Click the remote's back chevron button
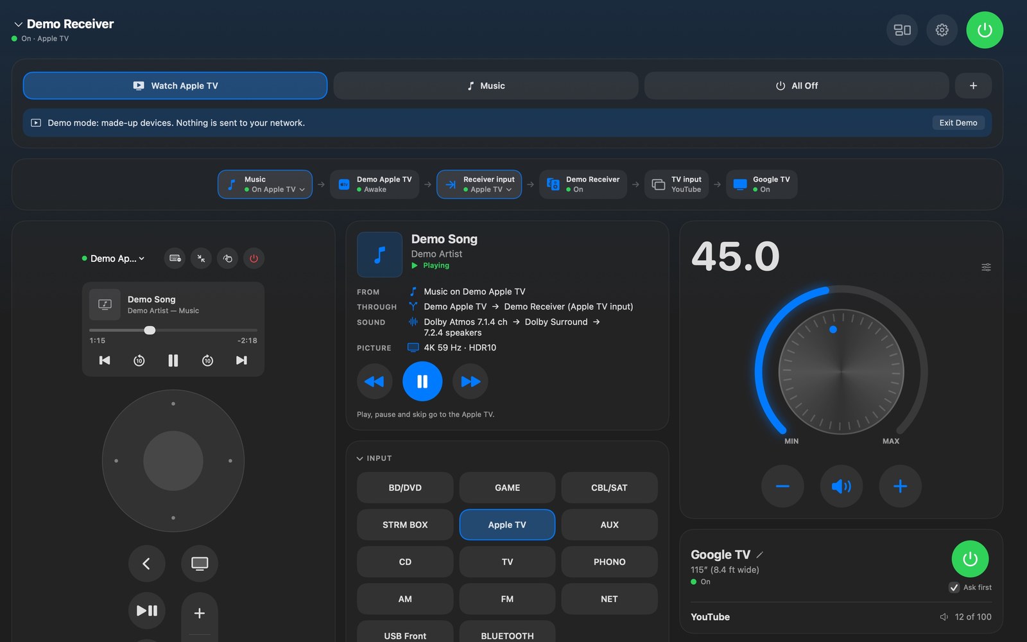 click(147, 564)
